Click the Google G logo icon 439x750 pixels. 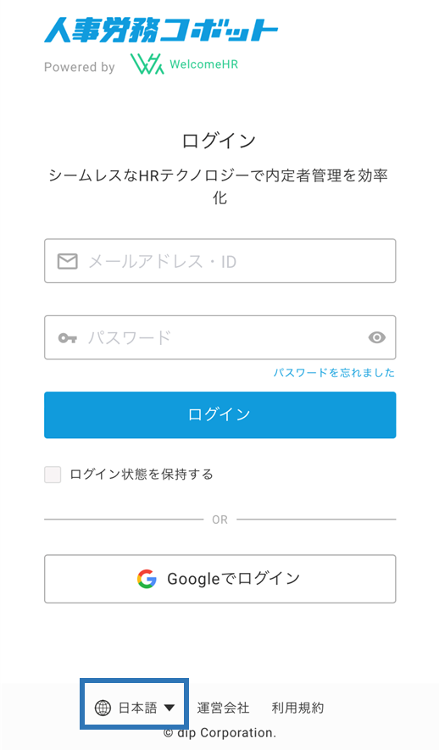tap(147, 579)
